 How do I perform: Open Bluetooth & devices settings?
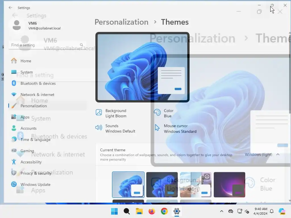click(47, 83)
